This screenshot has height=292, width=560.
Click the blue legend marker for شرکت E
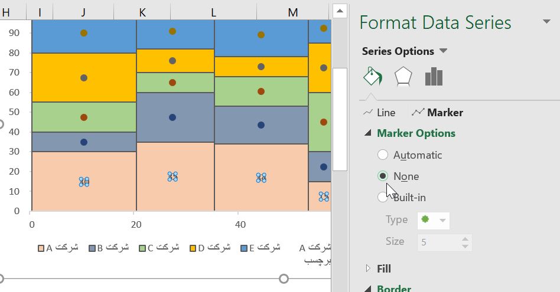click(x=243, y=248)
